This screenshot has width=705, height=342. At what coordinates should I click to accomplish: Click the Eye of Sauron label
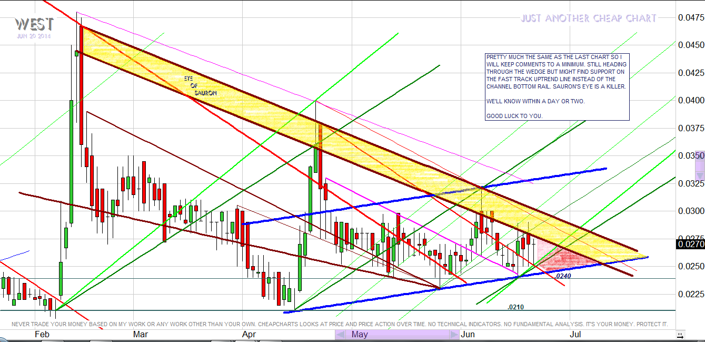(x=199, y=85)
